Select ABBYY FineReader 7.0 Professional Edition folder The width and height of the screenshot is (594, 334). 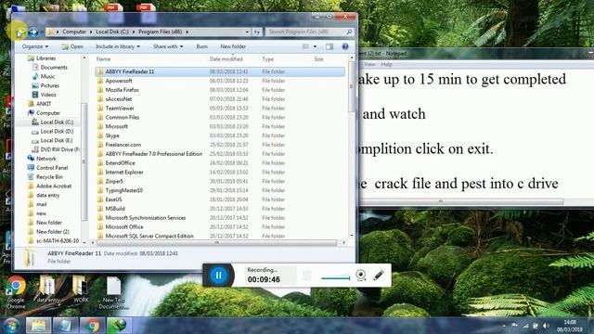pos(154,154)
